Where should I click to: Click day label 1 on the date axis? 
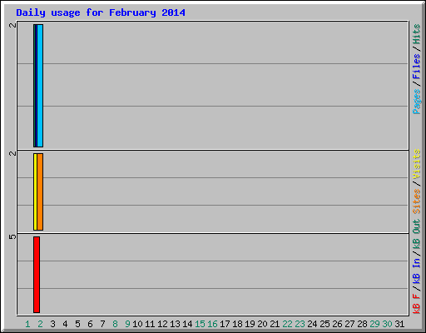coord(27,324)
